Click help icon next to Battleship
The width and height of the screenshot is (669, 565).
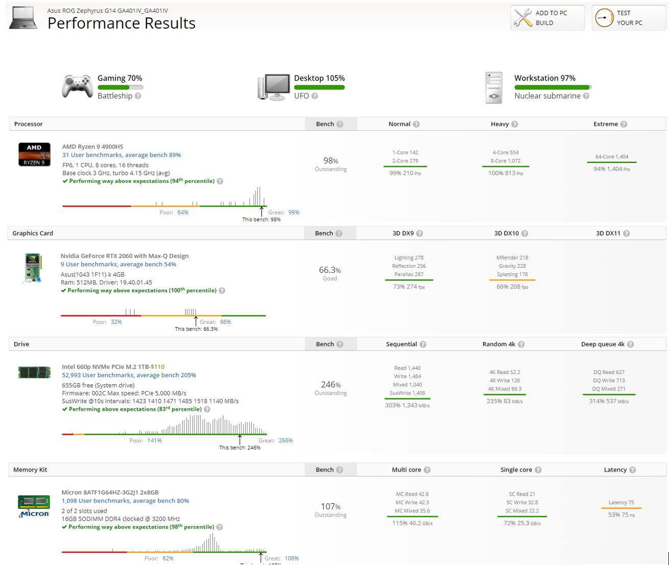tap(138, 96)
